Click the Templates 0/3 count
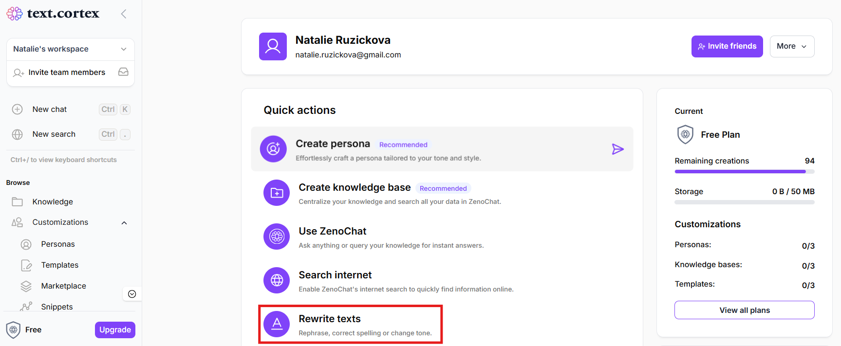Viewport: 841px width, 346px height. coord(808,286)
